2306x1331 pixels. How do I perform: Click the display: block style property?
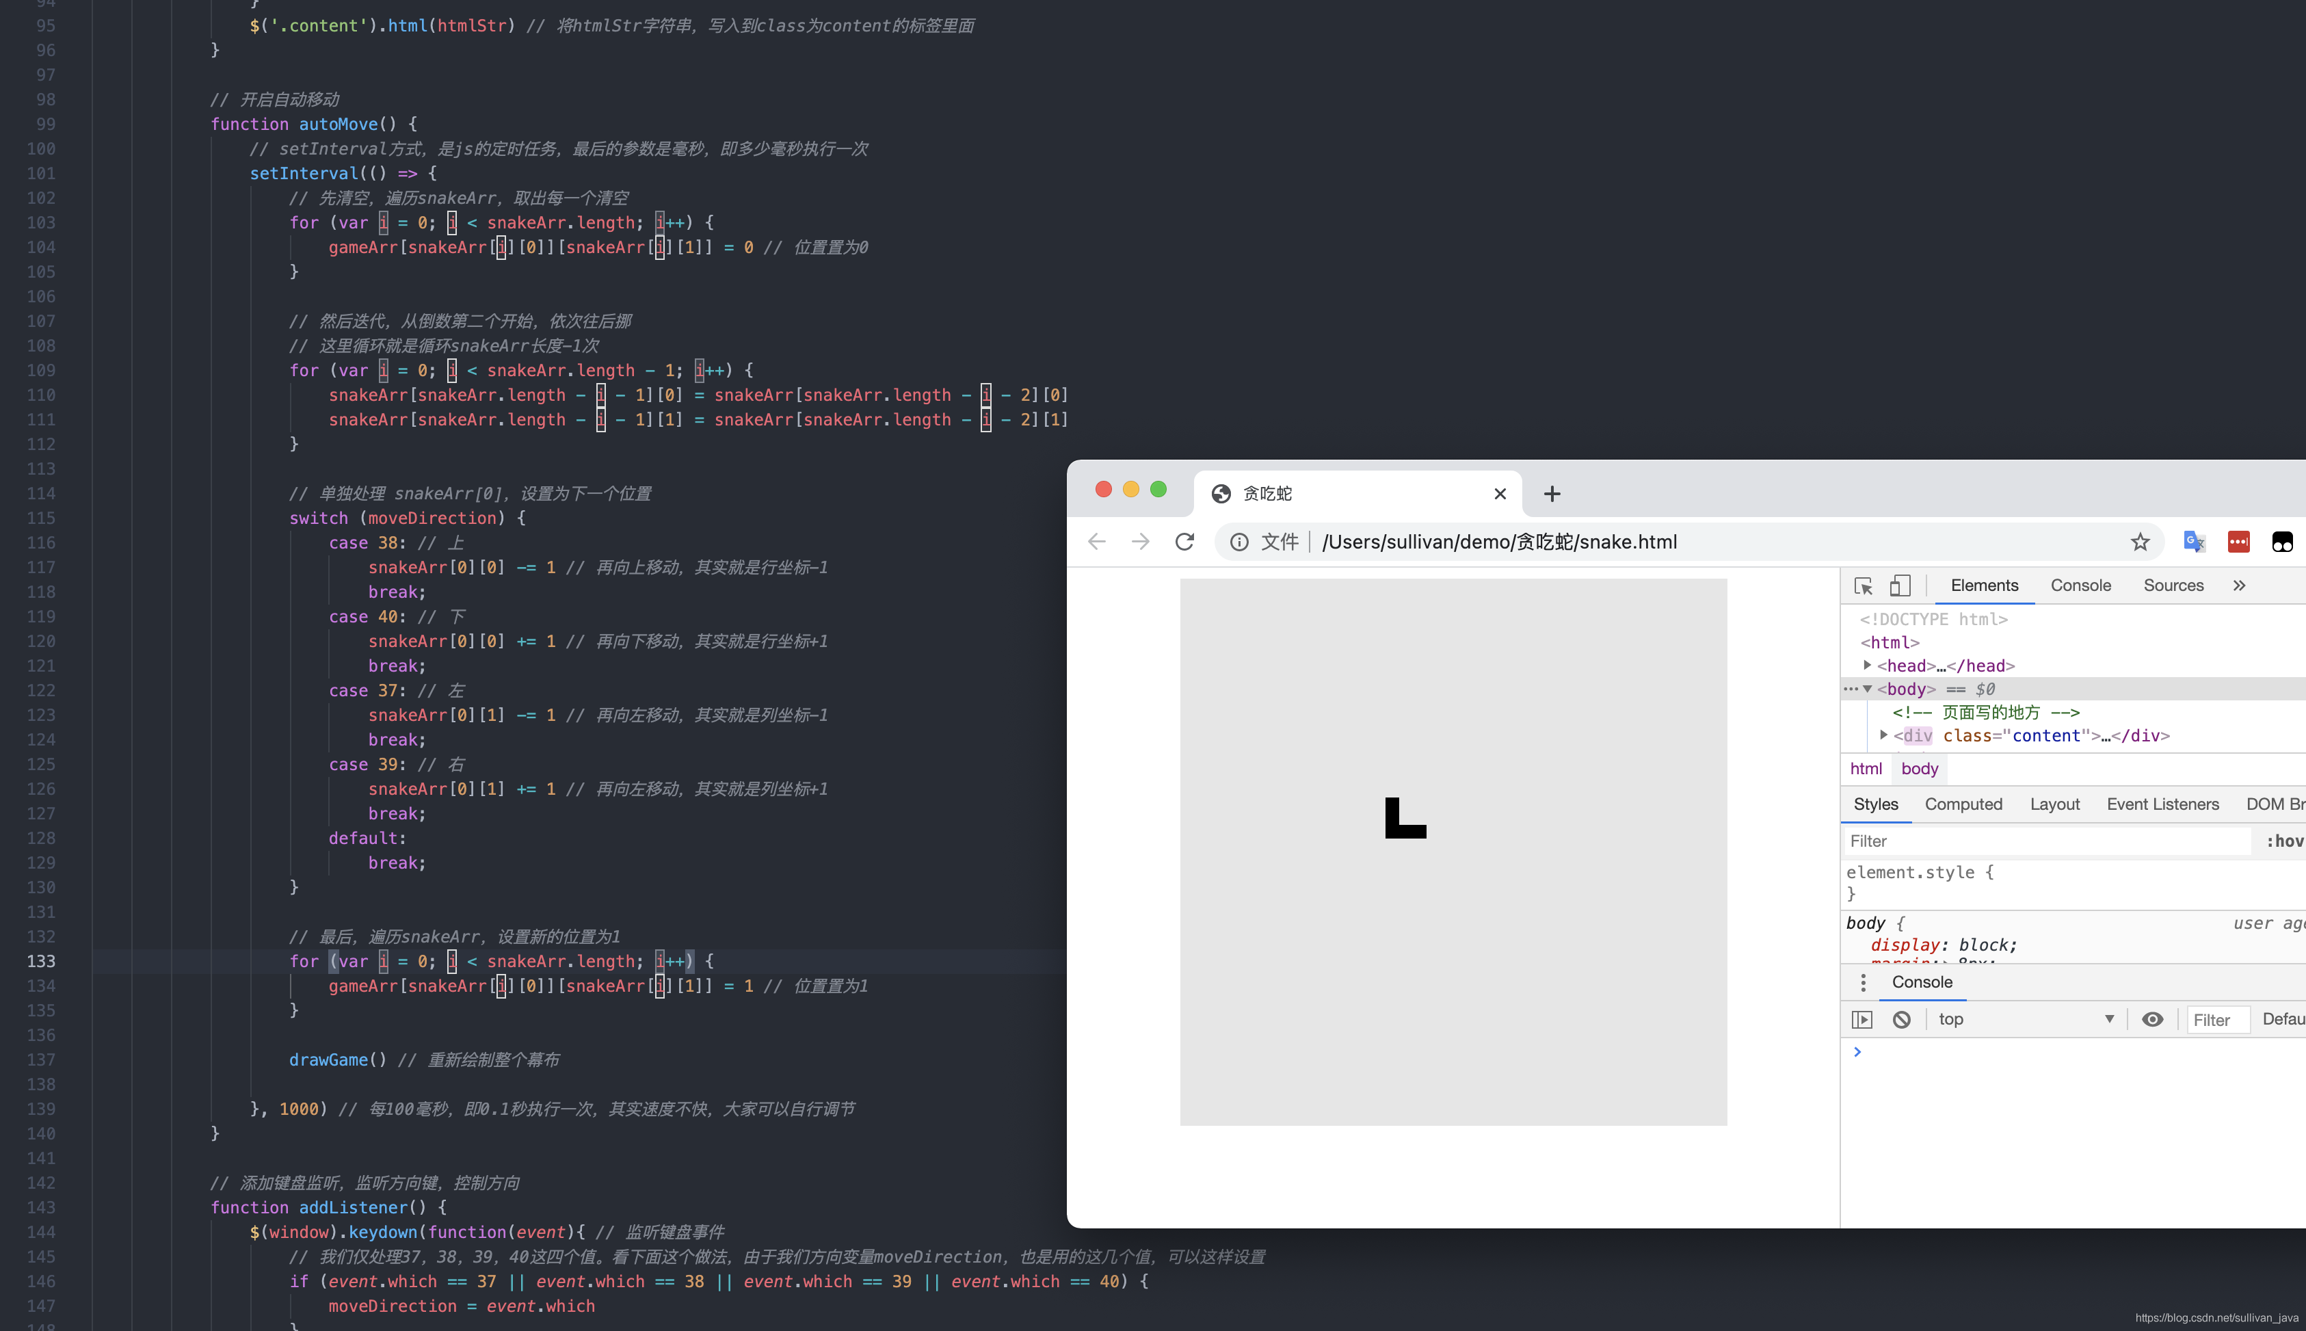coord(1943,945)
